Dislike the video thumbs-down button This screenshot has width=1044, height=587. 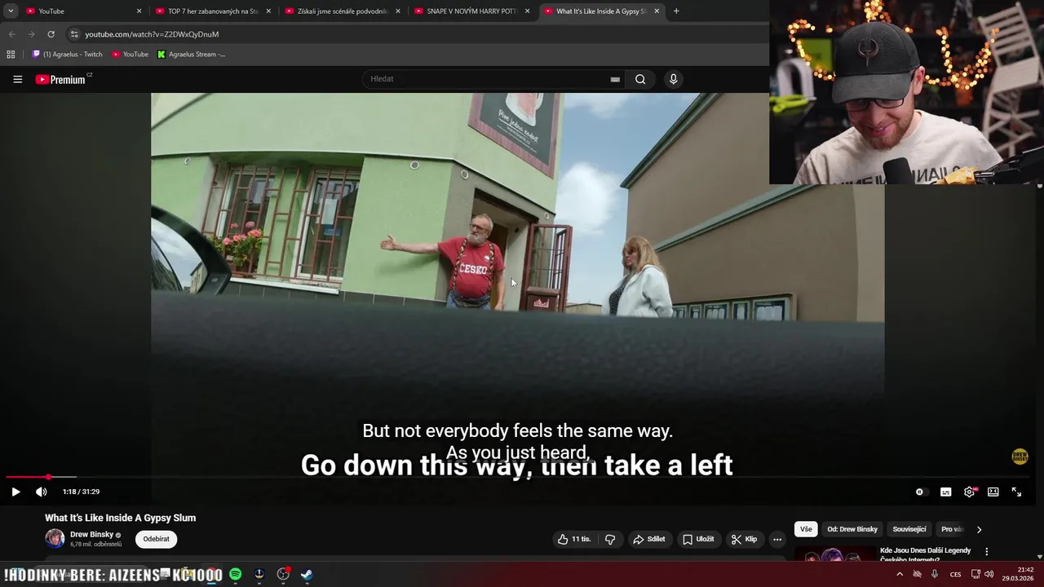pyautogui.click(x=609, y=539)
